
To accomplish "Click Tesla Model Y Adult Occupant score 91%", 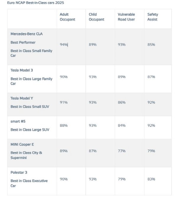I will point(63,102).
